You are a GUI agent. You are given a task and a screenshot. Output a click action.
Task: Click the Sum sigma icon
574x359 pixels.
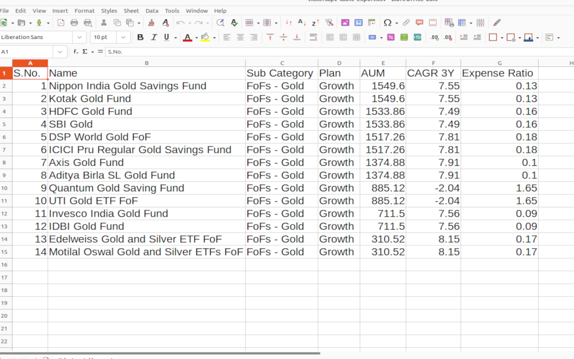[x=85, y=52]
